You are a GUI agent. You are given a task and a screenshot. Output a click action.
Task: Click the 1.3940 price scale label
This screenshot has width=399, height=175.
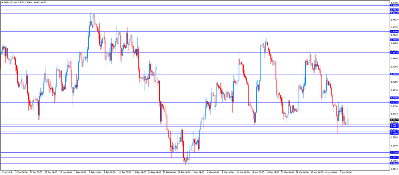point(394,146)
